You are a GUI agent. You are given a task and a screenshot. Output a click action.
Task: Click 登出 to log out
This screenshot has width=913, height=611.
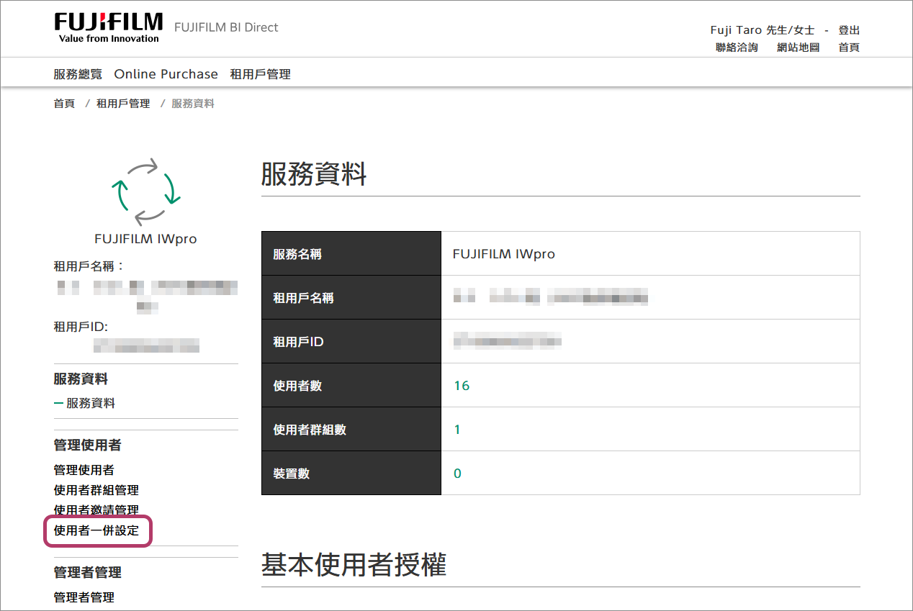[x=849, y=30]
